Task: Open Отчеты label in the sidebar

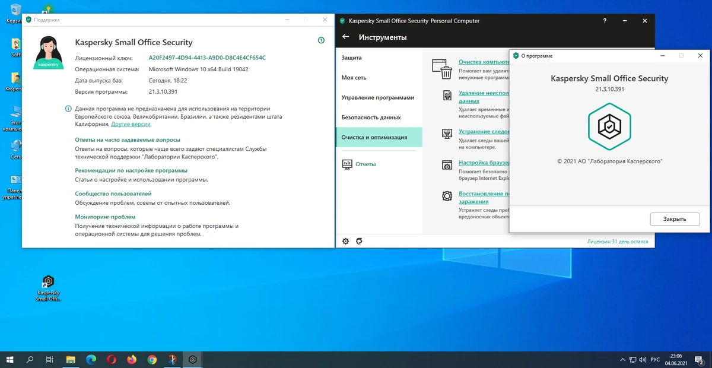Action: [365, 164]
